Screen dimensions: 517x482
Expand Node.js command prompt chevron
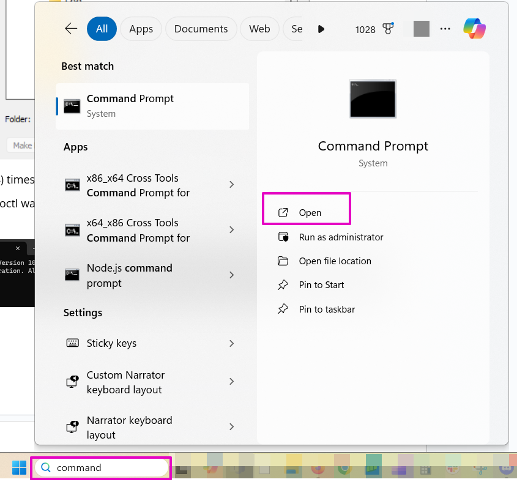pyautogui.click(x=232, y=275)
